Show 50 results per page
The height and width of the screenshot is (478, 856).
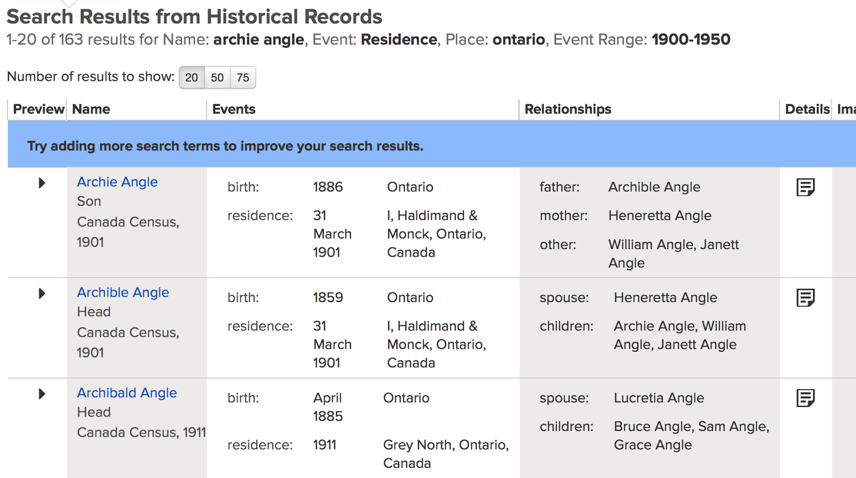pos(217,78)
